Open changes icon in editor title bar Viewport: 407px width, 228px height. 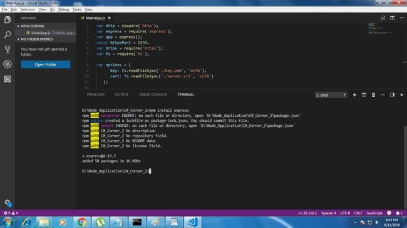pos(383,18)
